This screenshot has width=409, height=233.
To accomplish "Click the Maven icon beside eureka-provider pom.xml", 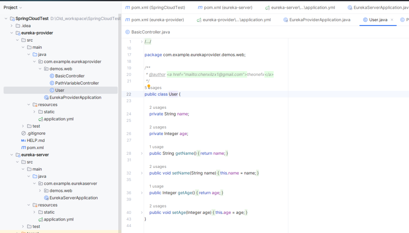I will 24,148.
